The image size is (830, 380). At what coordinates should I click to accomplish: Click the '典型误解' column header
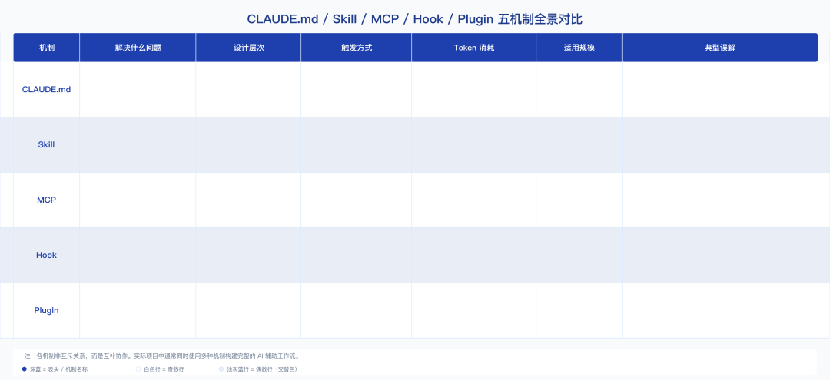pyautogui.click(x=720, y=48)
